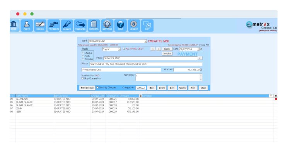Click the Batch button

coord(167,49)
